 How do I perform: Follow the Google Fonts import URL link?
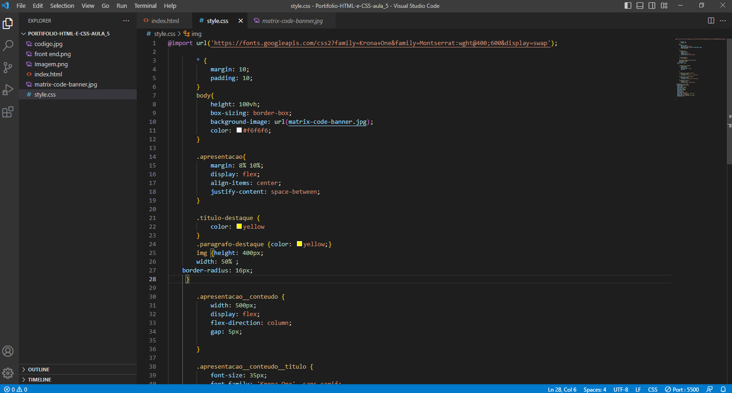coord(381,43)
